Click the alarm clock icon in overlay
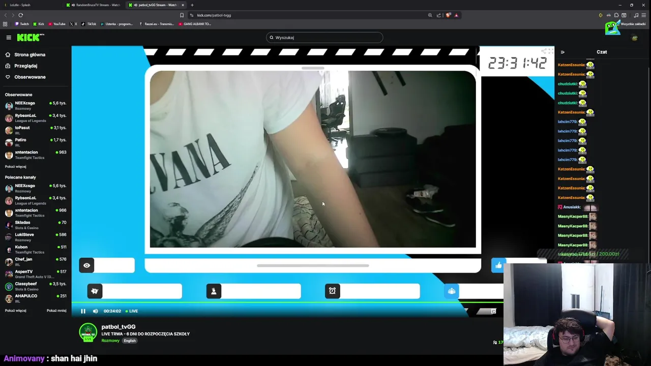 point(332,291)
